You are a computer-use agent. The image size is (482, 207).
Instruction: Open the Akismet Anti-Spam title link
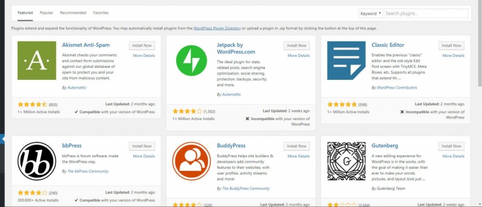86,45
